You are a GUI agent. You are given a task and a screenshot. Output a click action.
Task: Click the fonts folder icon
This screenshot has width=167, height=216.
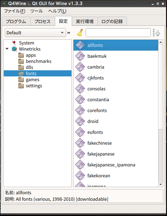(21, 73)
